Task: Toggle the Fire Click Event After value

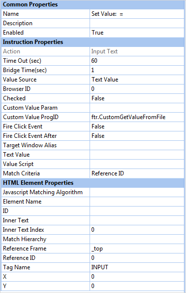Action: click(137, 136)
